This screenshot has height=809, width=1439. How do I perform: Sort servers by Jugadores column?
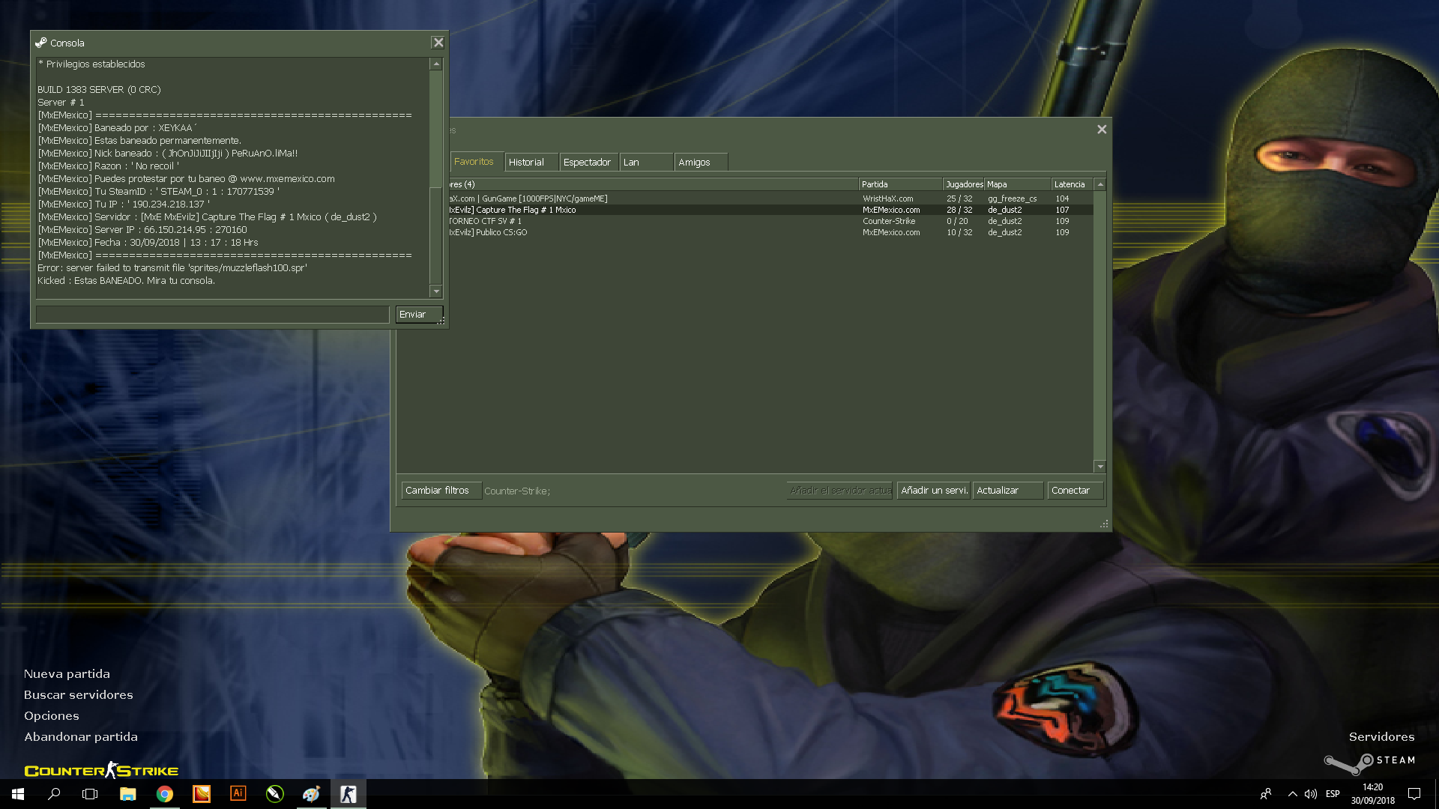coord(964,184)
